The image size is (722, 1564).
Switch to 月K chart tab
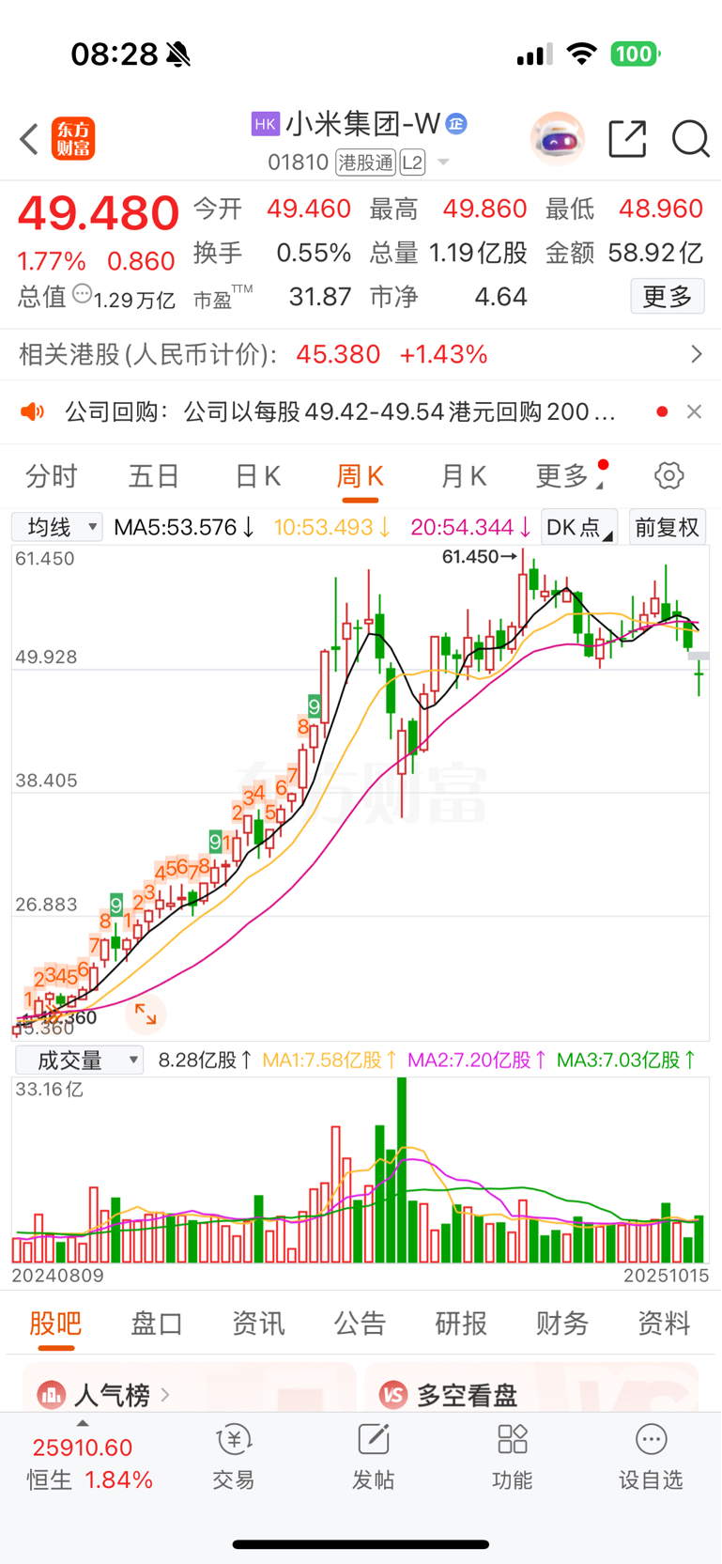tap(463, 476)
